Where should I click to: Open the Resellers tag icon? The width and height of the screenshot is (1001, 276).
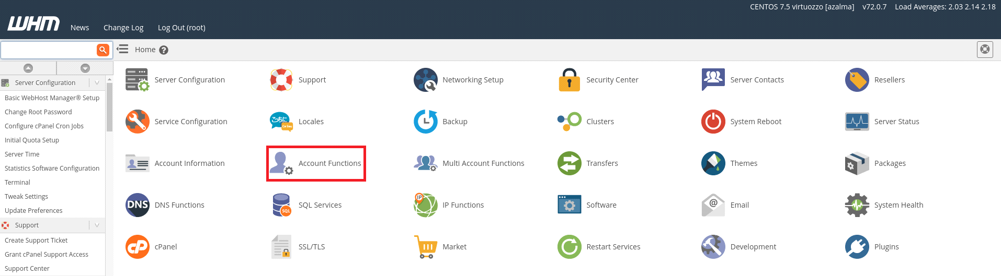tap(857, 80)
